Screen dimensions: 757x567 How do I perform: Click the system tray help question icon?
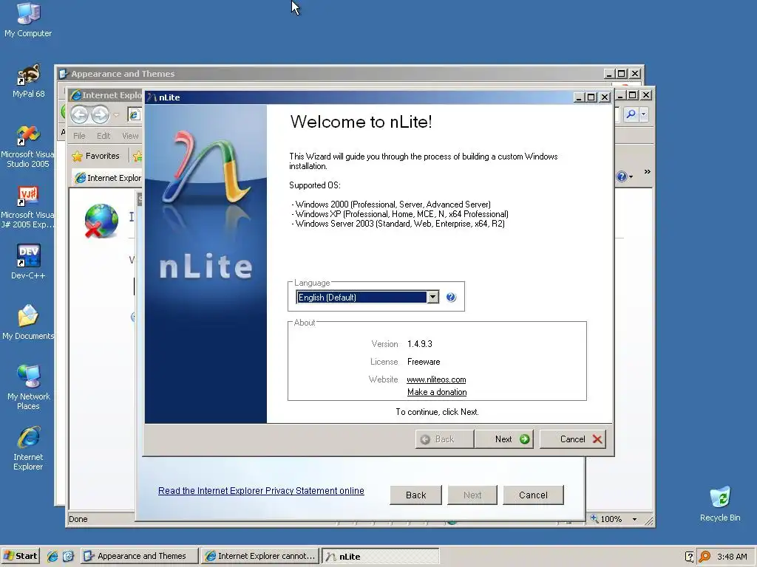coord(690,557)
